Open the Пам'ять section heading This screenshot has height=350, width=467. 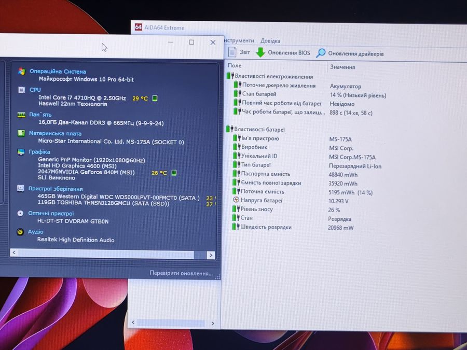point(40,115)
